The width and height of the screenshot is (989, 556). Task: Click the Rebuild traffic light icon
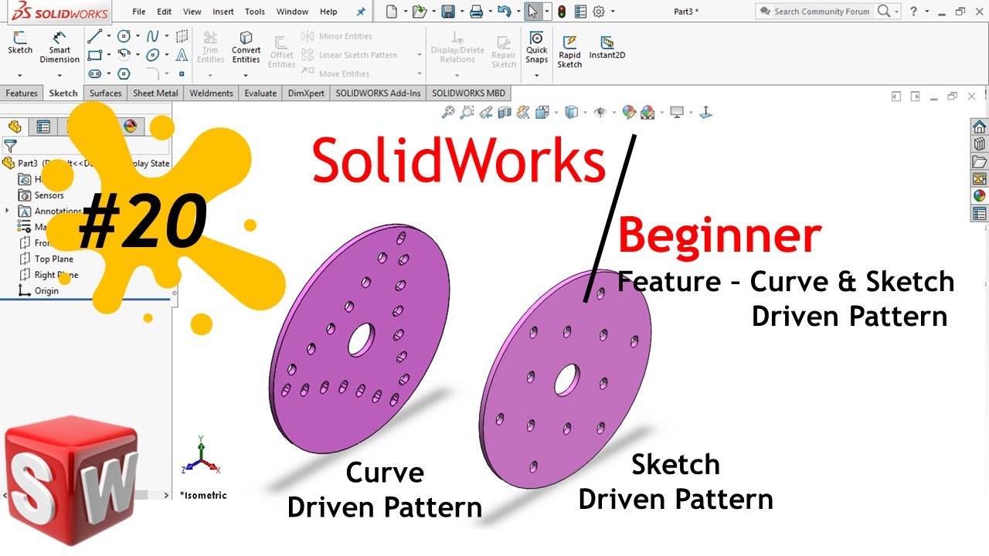562,12
